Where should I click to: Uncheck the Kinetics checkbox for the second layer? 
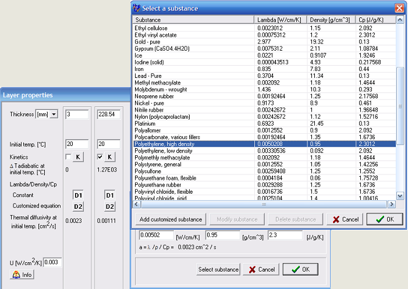point(100,157)
